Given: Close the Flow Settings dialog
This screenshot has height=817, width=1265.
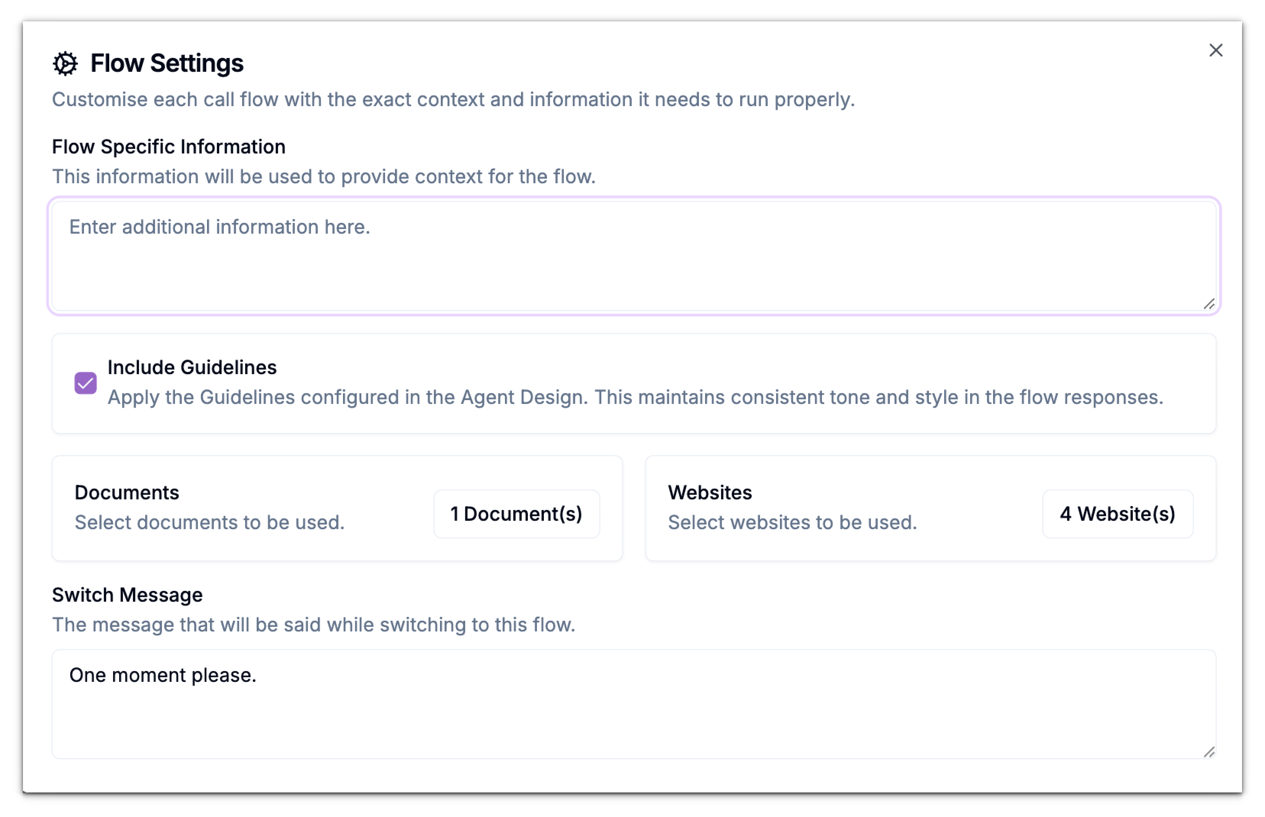Looking at the screenshot, I should tap(1217, 50).
